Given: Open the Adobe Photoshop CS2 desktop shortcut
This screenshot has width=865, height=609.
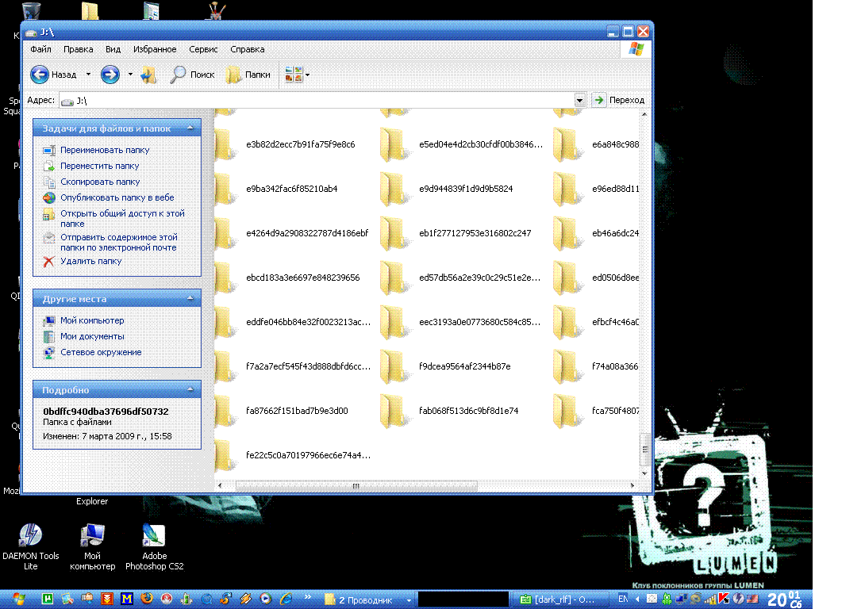Looking at the screenshot, I should 154,536.
